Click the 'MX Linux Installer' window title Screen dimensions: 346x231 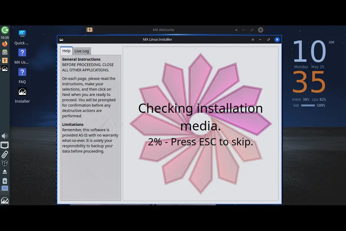tap(157, 39)
